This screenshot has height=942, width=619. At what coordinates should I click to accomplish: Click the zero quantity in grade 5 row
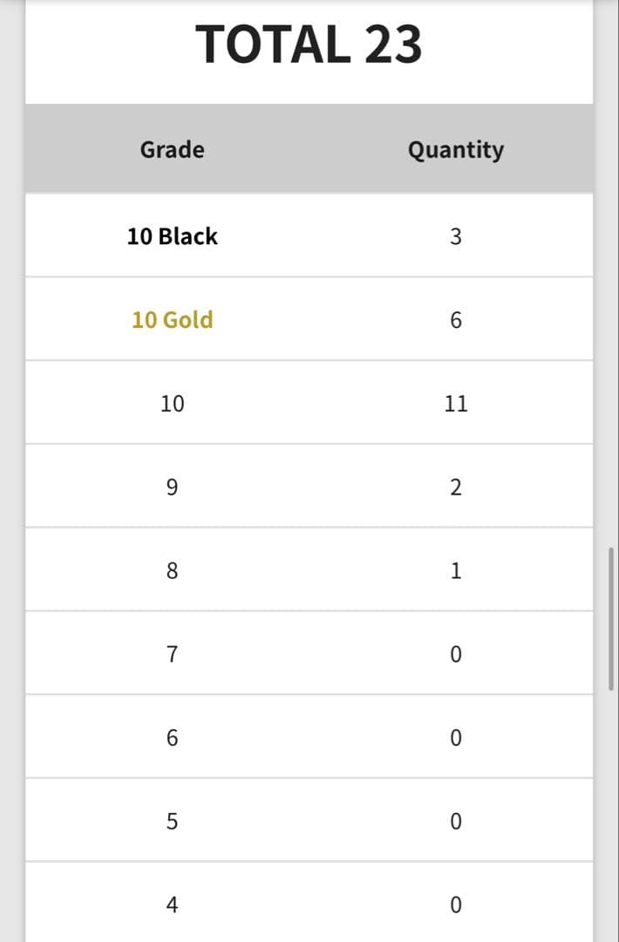pos(455,822)
